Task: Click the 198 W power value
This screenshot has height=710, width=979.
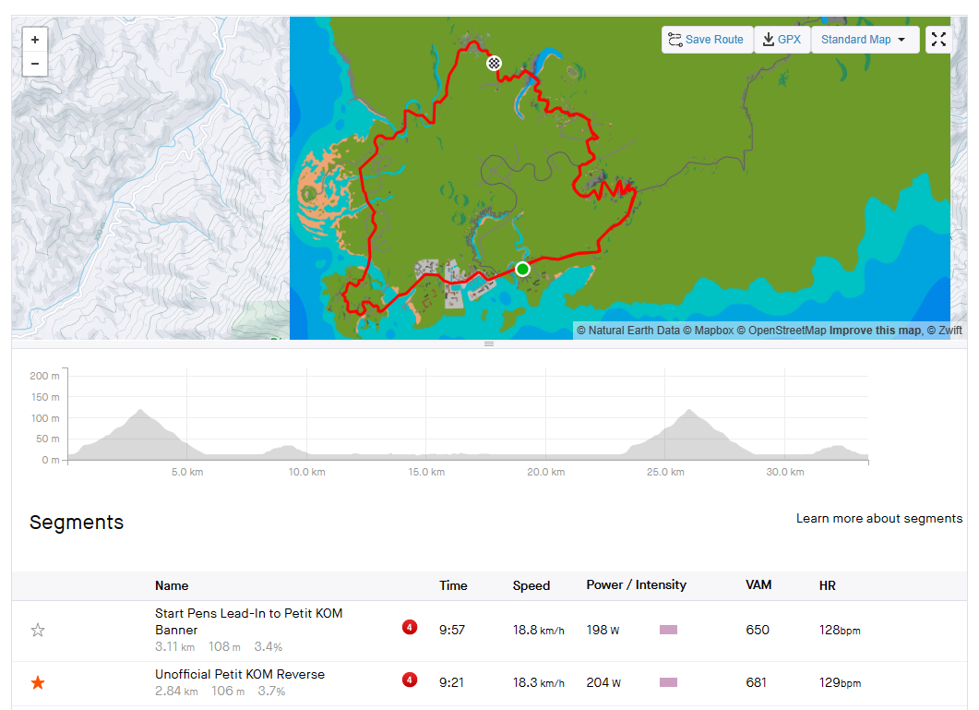Action: (603, 630)
